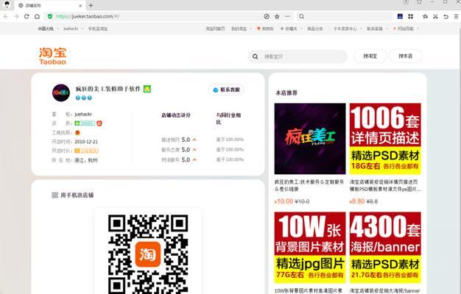
Task: Click the red shield icon in 资质 row
Action: click(x=99, y=123)
